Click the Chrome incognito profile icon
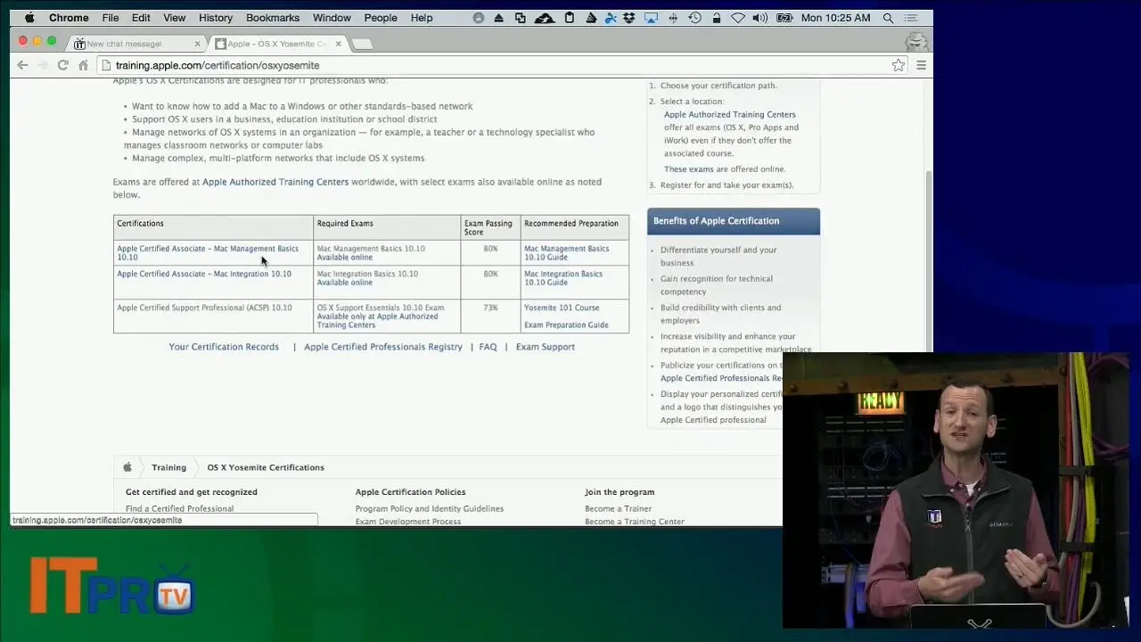 click(915, 42)
